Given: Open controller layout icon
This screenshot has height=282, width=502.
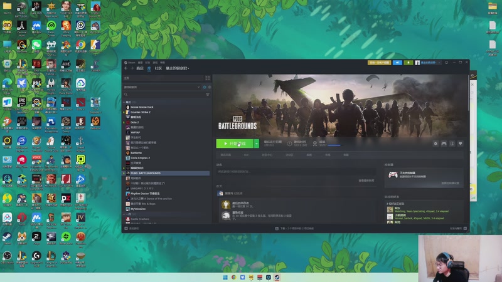Looking at the screenshot, I should (x=444, y=144).
